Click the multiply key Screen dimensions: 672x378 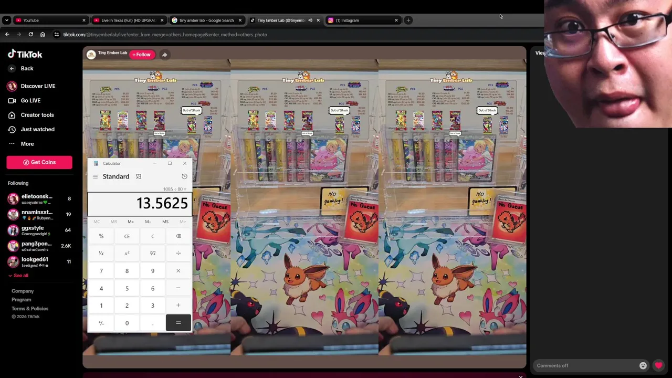pyautogui.click(x=178, y=271)
